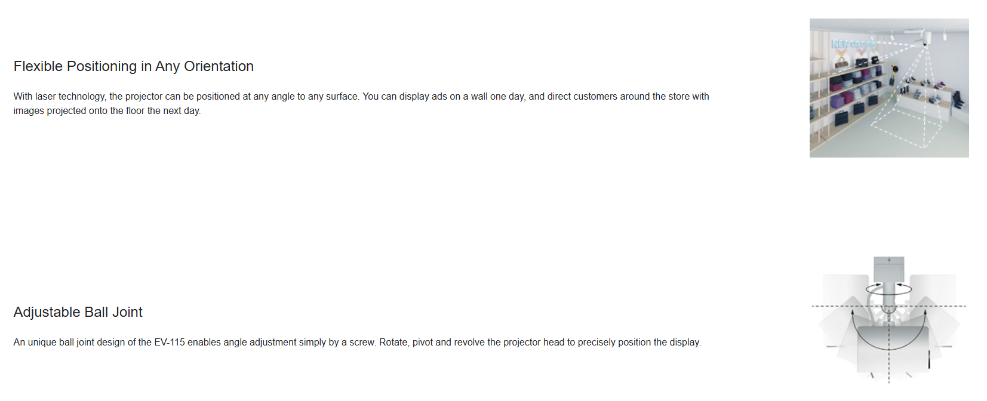This screenshot has height=401, width=987.
Task: Click the ceiling-mounted projector in store image
Action: (x=925, y=39)
